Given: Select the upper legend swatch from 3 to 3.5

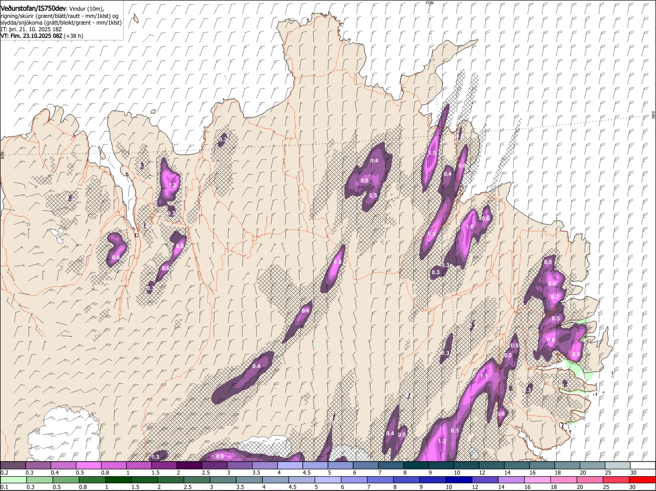Looking at the screenshot, I should [x=239, y=465].
